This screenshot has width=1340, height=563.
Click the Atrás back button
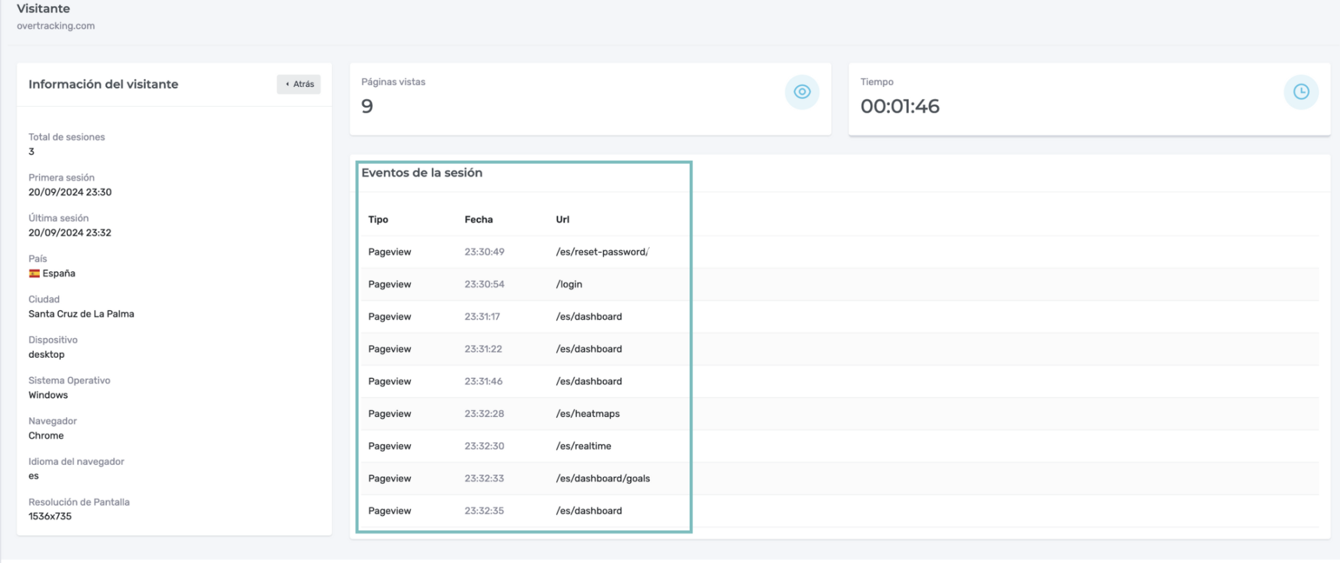tap(298, 84)
